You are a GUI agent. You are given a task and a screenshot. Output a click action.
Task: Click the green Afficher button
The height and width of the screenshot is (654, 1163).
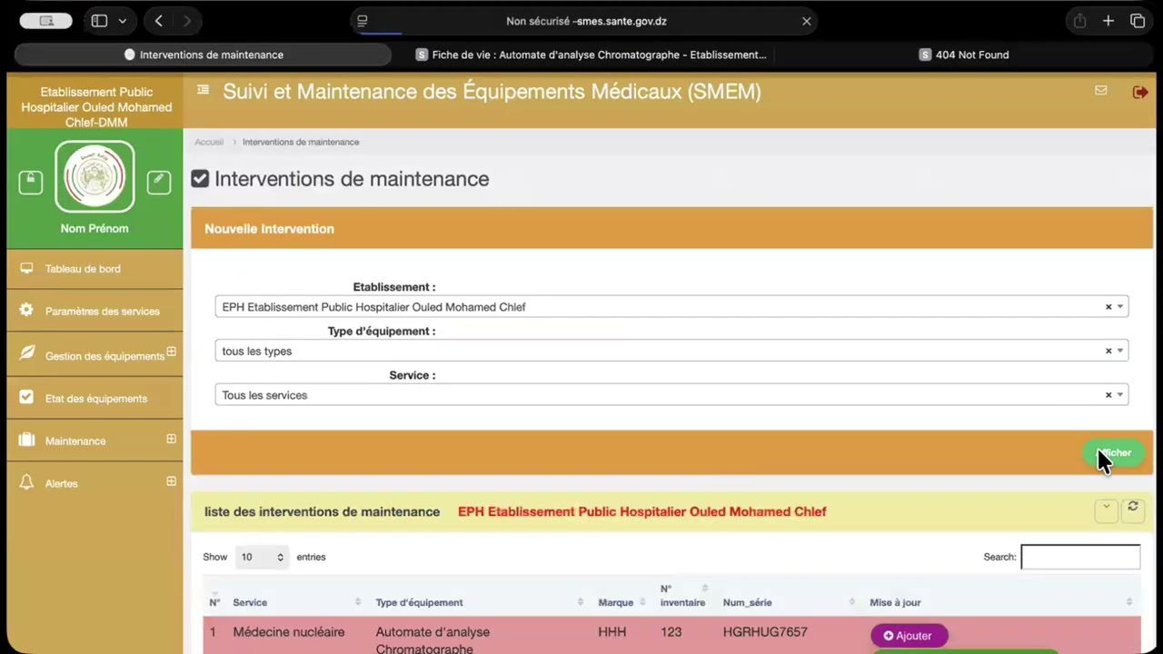[1114, 452]
